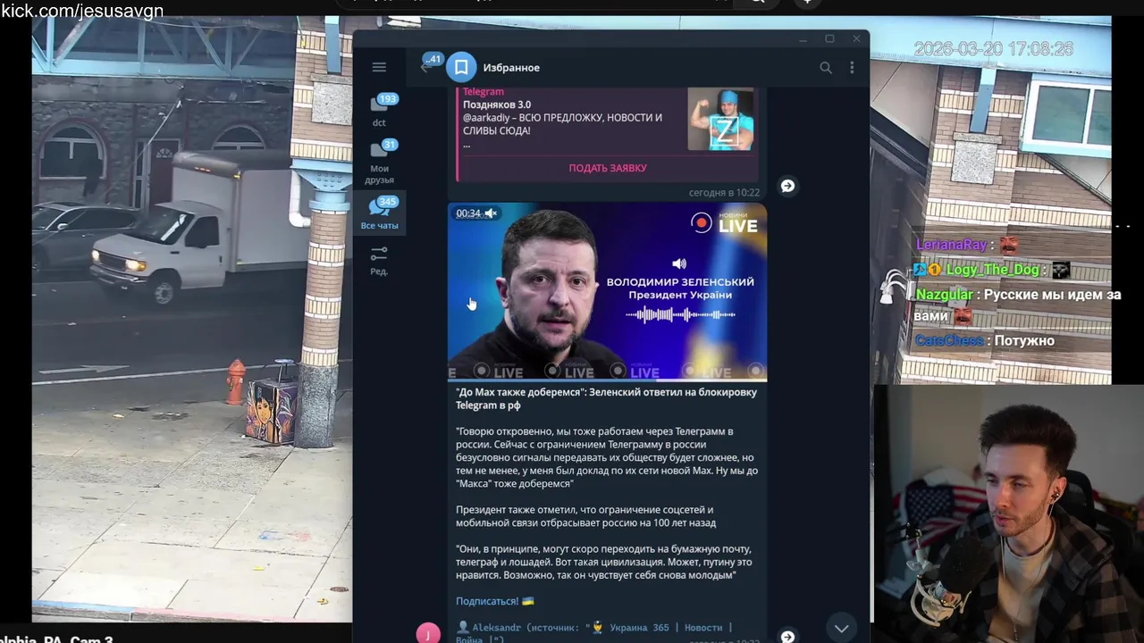Unmute the Zelensky video sound icon
1144x643 pixels.
click(x=492, y=213)
